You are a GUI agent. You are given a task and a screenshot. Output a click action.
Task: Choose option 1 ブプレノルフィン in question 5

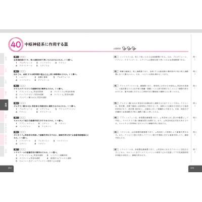pos(25,124)
